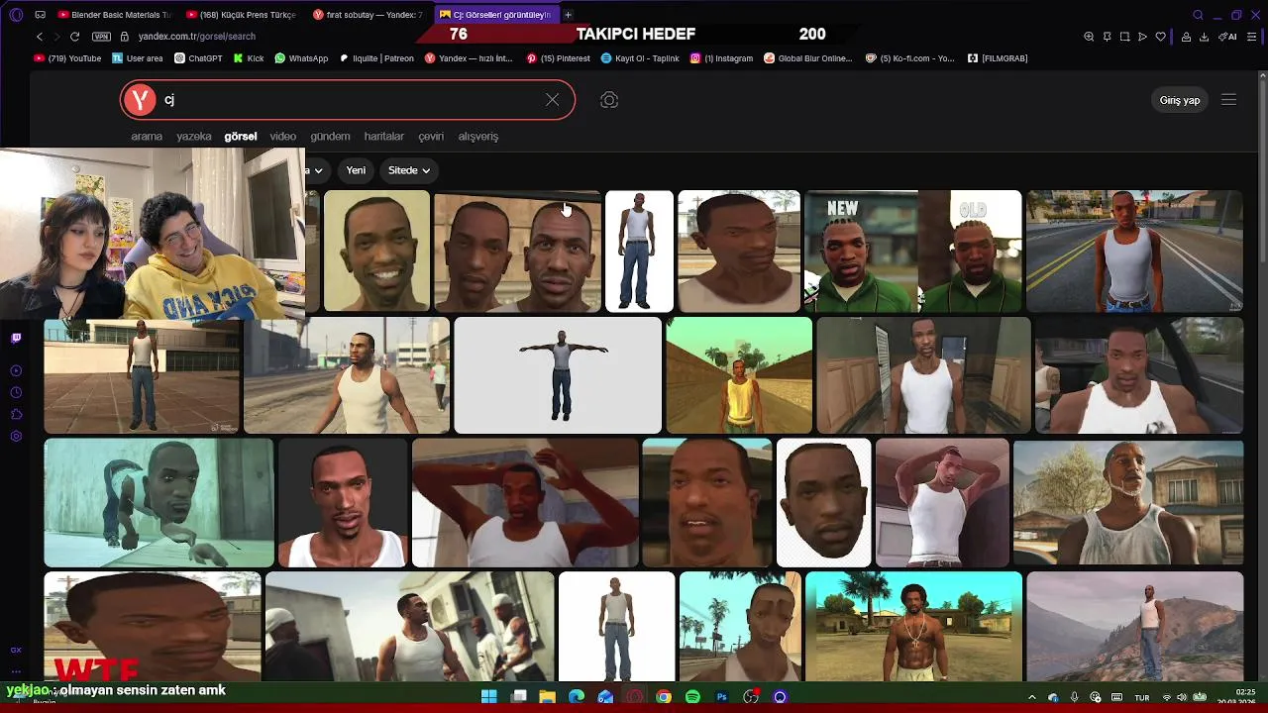The image size is (1268, 713).
Task: Open Kick bookmark
Action: pos(249,58)
